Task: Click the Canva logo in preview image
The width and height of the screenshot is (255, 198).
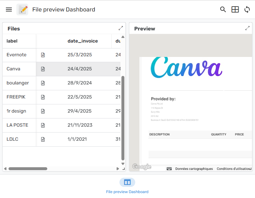Action: (x=186, y=67)
